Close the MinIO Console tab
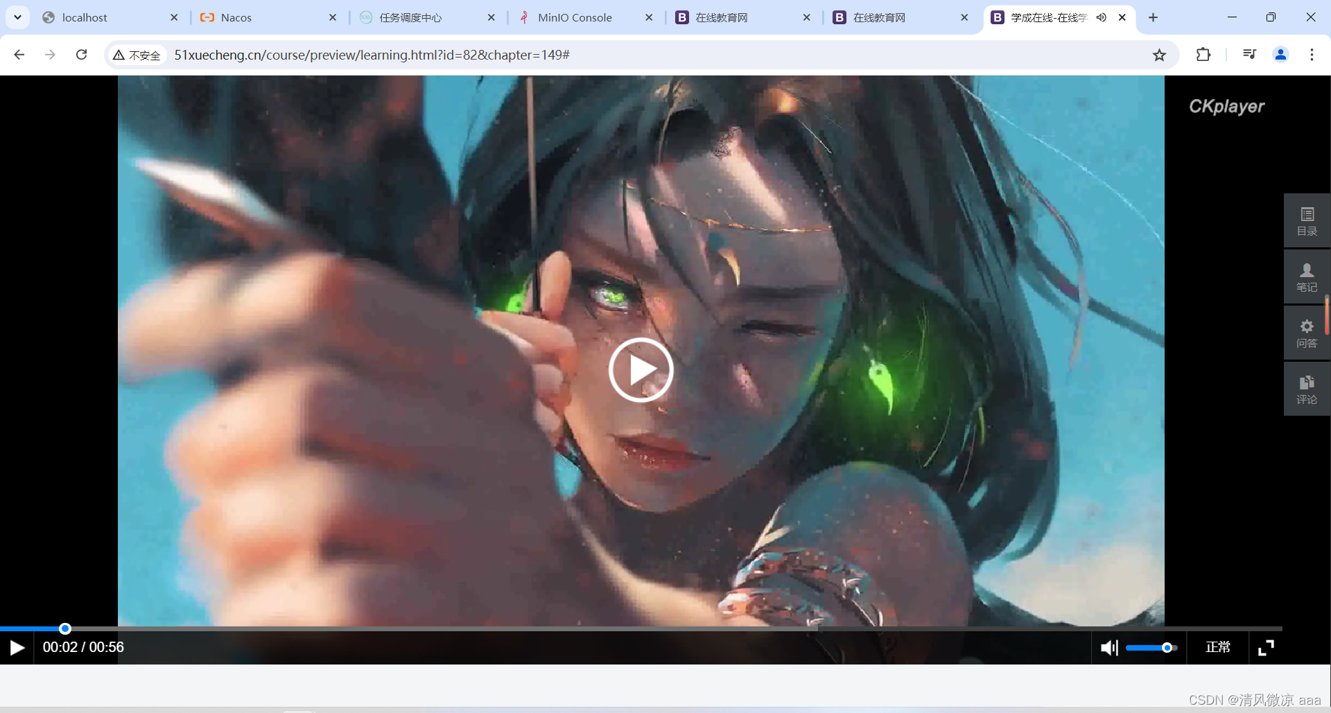 click(649, 17)
